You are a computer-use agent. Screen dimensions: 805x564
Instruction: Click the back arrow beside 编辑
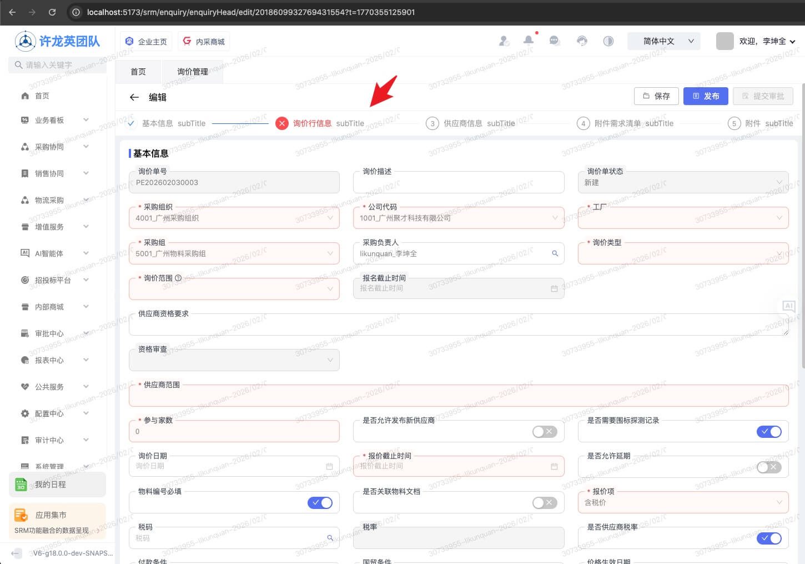(134, 97)
